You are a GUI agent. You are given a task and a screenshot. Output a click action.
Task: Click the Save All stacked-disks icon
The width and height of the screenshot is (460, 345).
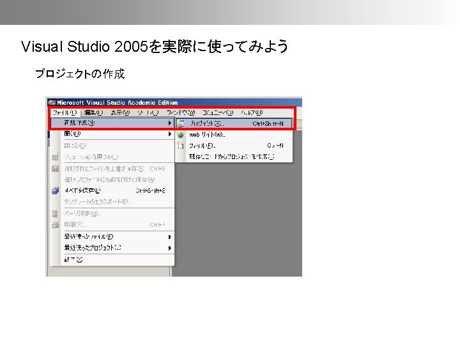(55, 190)
